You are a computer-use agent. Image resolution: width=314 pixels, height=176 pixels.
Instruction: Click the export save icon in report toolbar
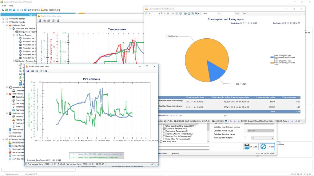click(197, 13)
